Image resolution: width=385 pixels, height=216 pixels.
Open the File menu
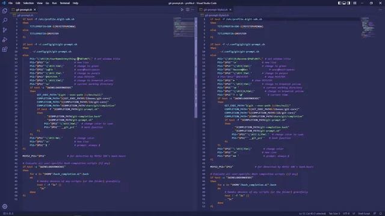click(x=10, y=3)
